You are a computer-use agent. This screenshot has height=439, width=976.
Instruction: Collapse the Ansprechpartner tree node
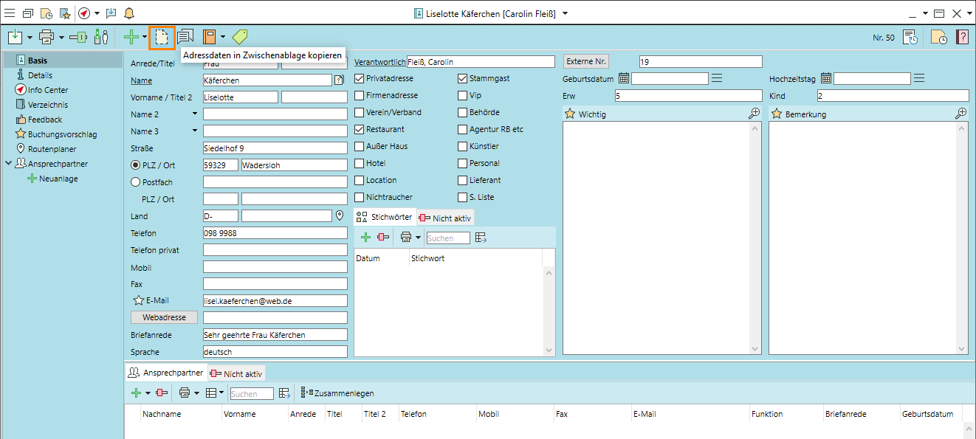point(8,164)
